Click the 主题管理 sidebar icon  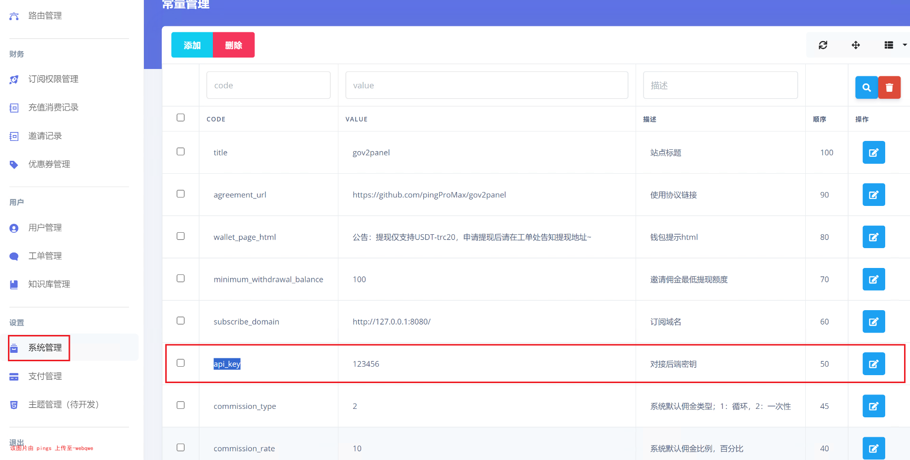click(14, 405)
